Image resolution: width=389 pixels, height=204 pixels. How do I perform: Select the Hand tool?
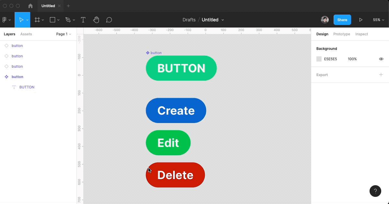pos(96,19)
